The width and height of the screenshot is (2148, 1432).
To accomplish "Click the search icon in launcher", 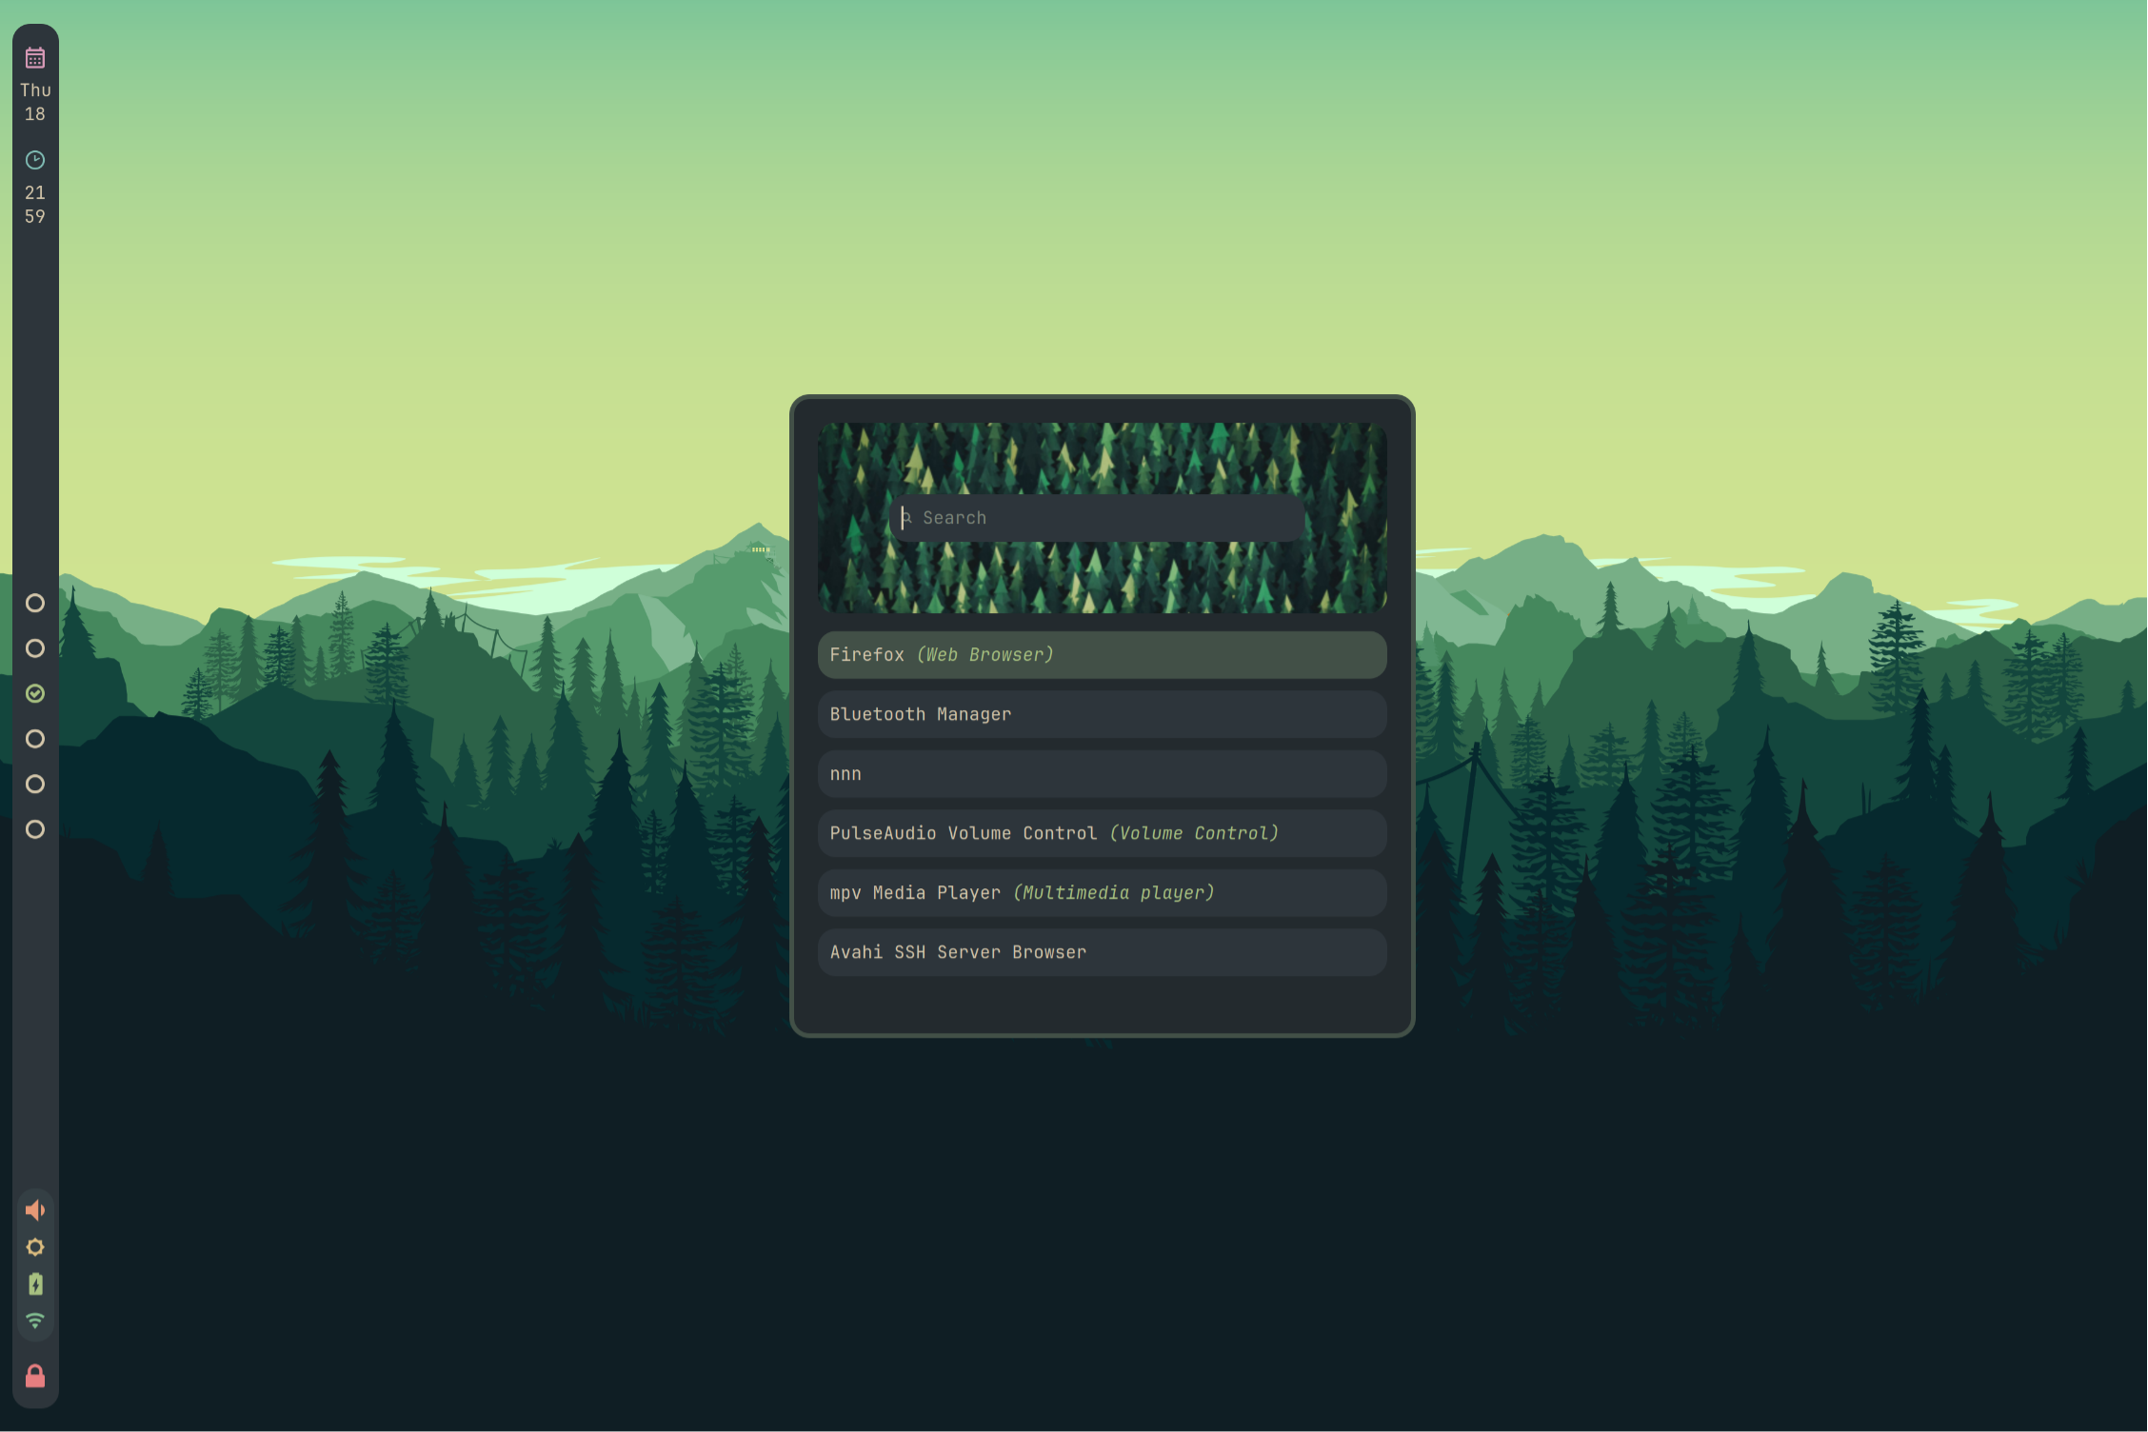I will pos(906,518).
